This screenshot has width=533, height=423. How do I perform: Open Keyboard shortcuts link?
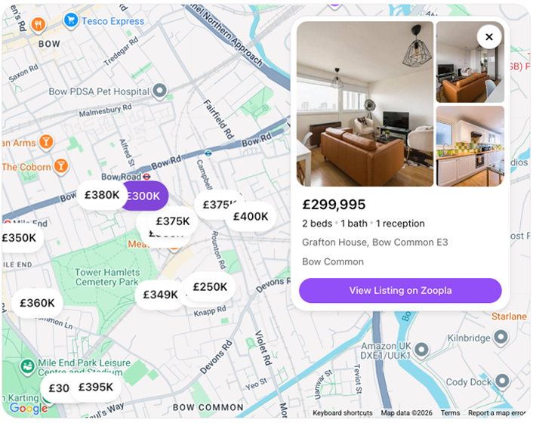coord(343,413)
